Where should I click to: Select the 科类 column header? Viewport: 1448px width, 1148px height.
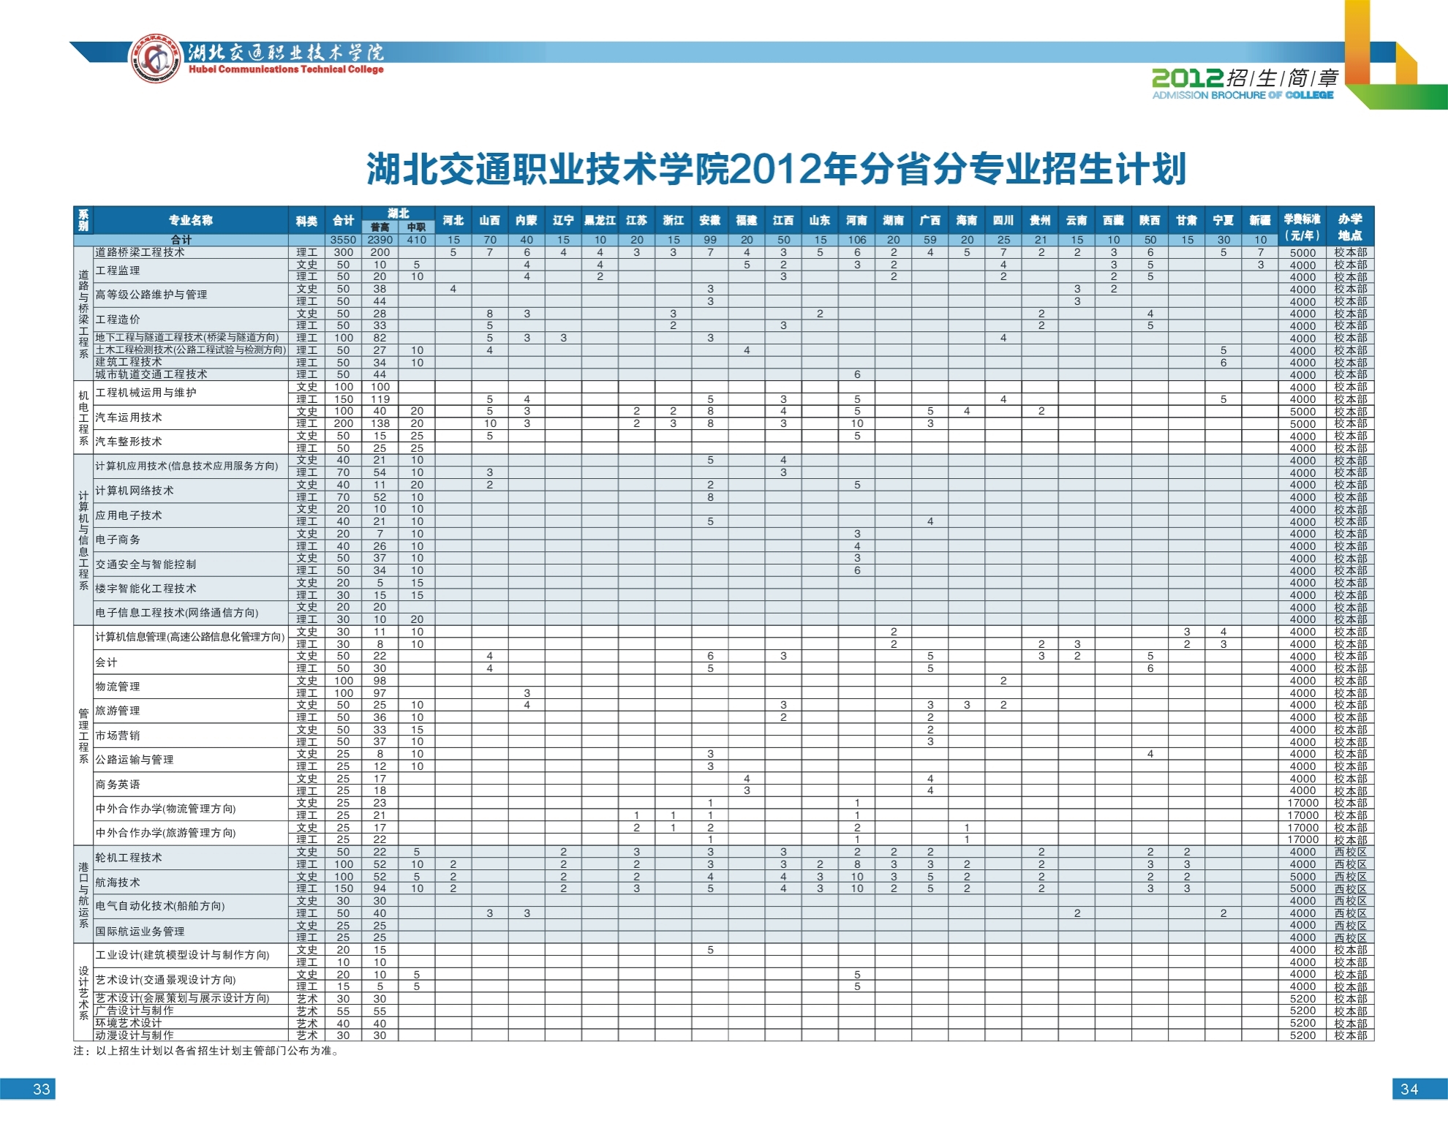tap(306, 220)
